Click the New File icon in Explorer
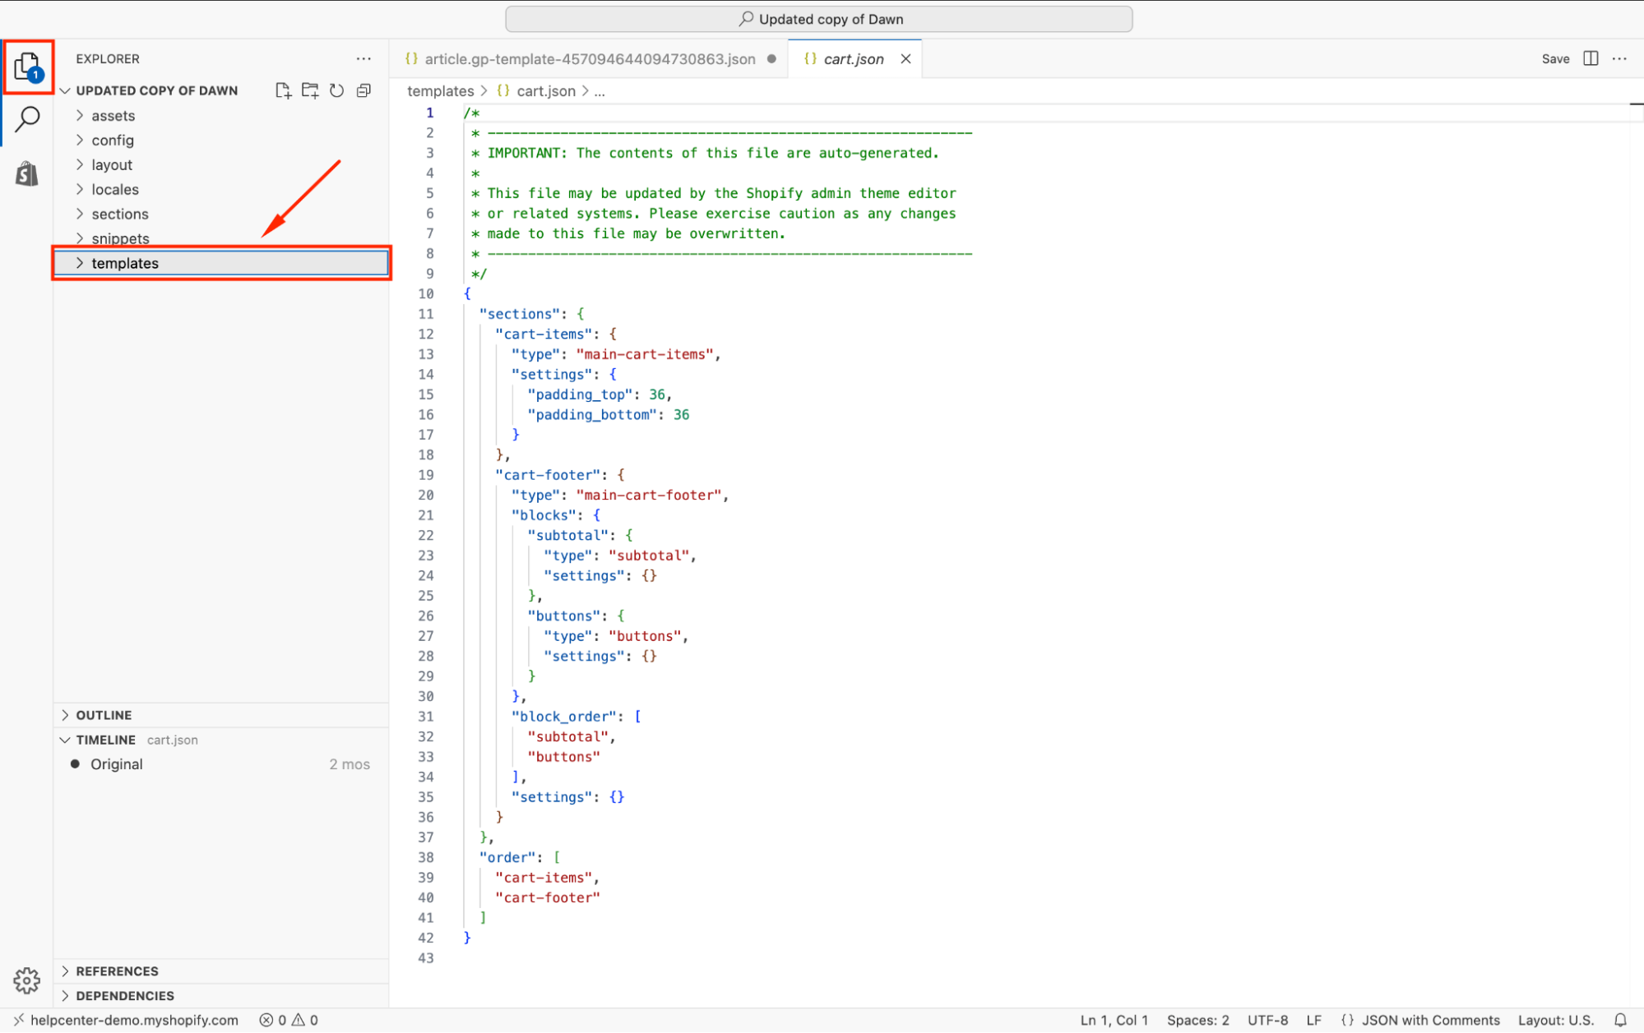 coord(283,90)
